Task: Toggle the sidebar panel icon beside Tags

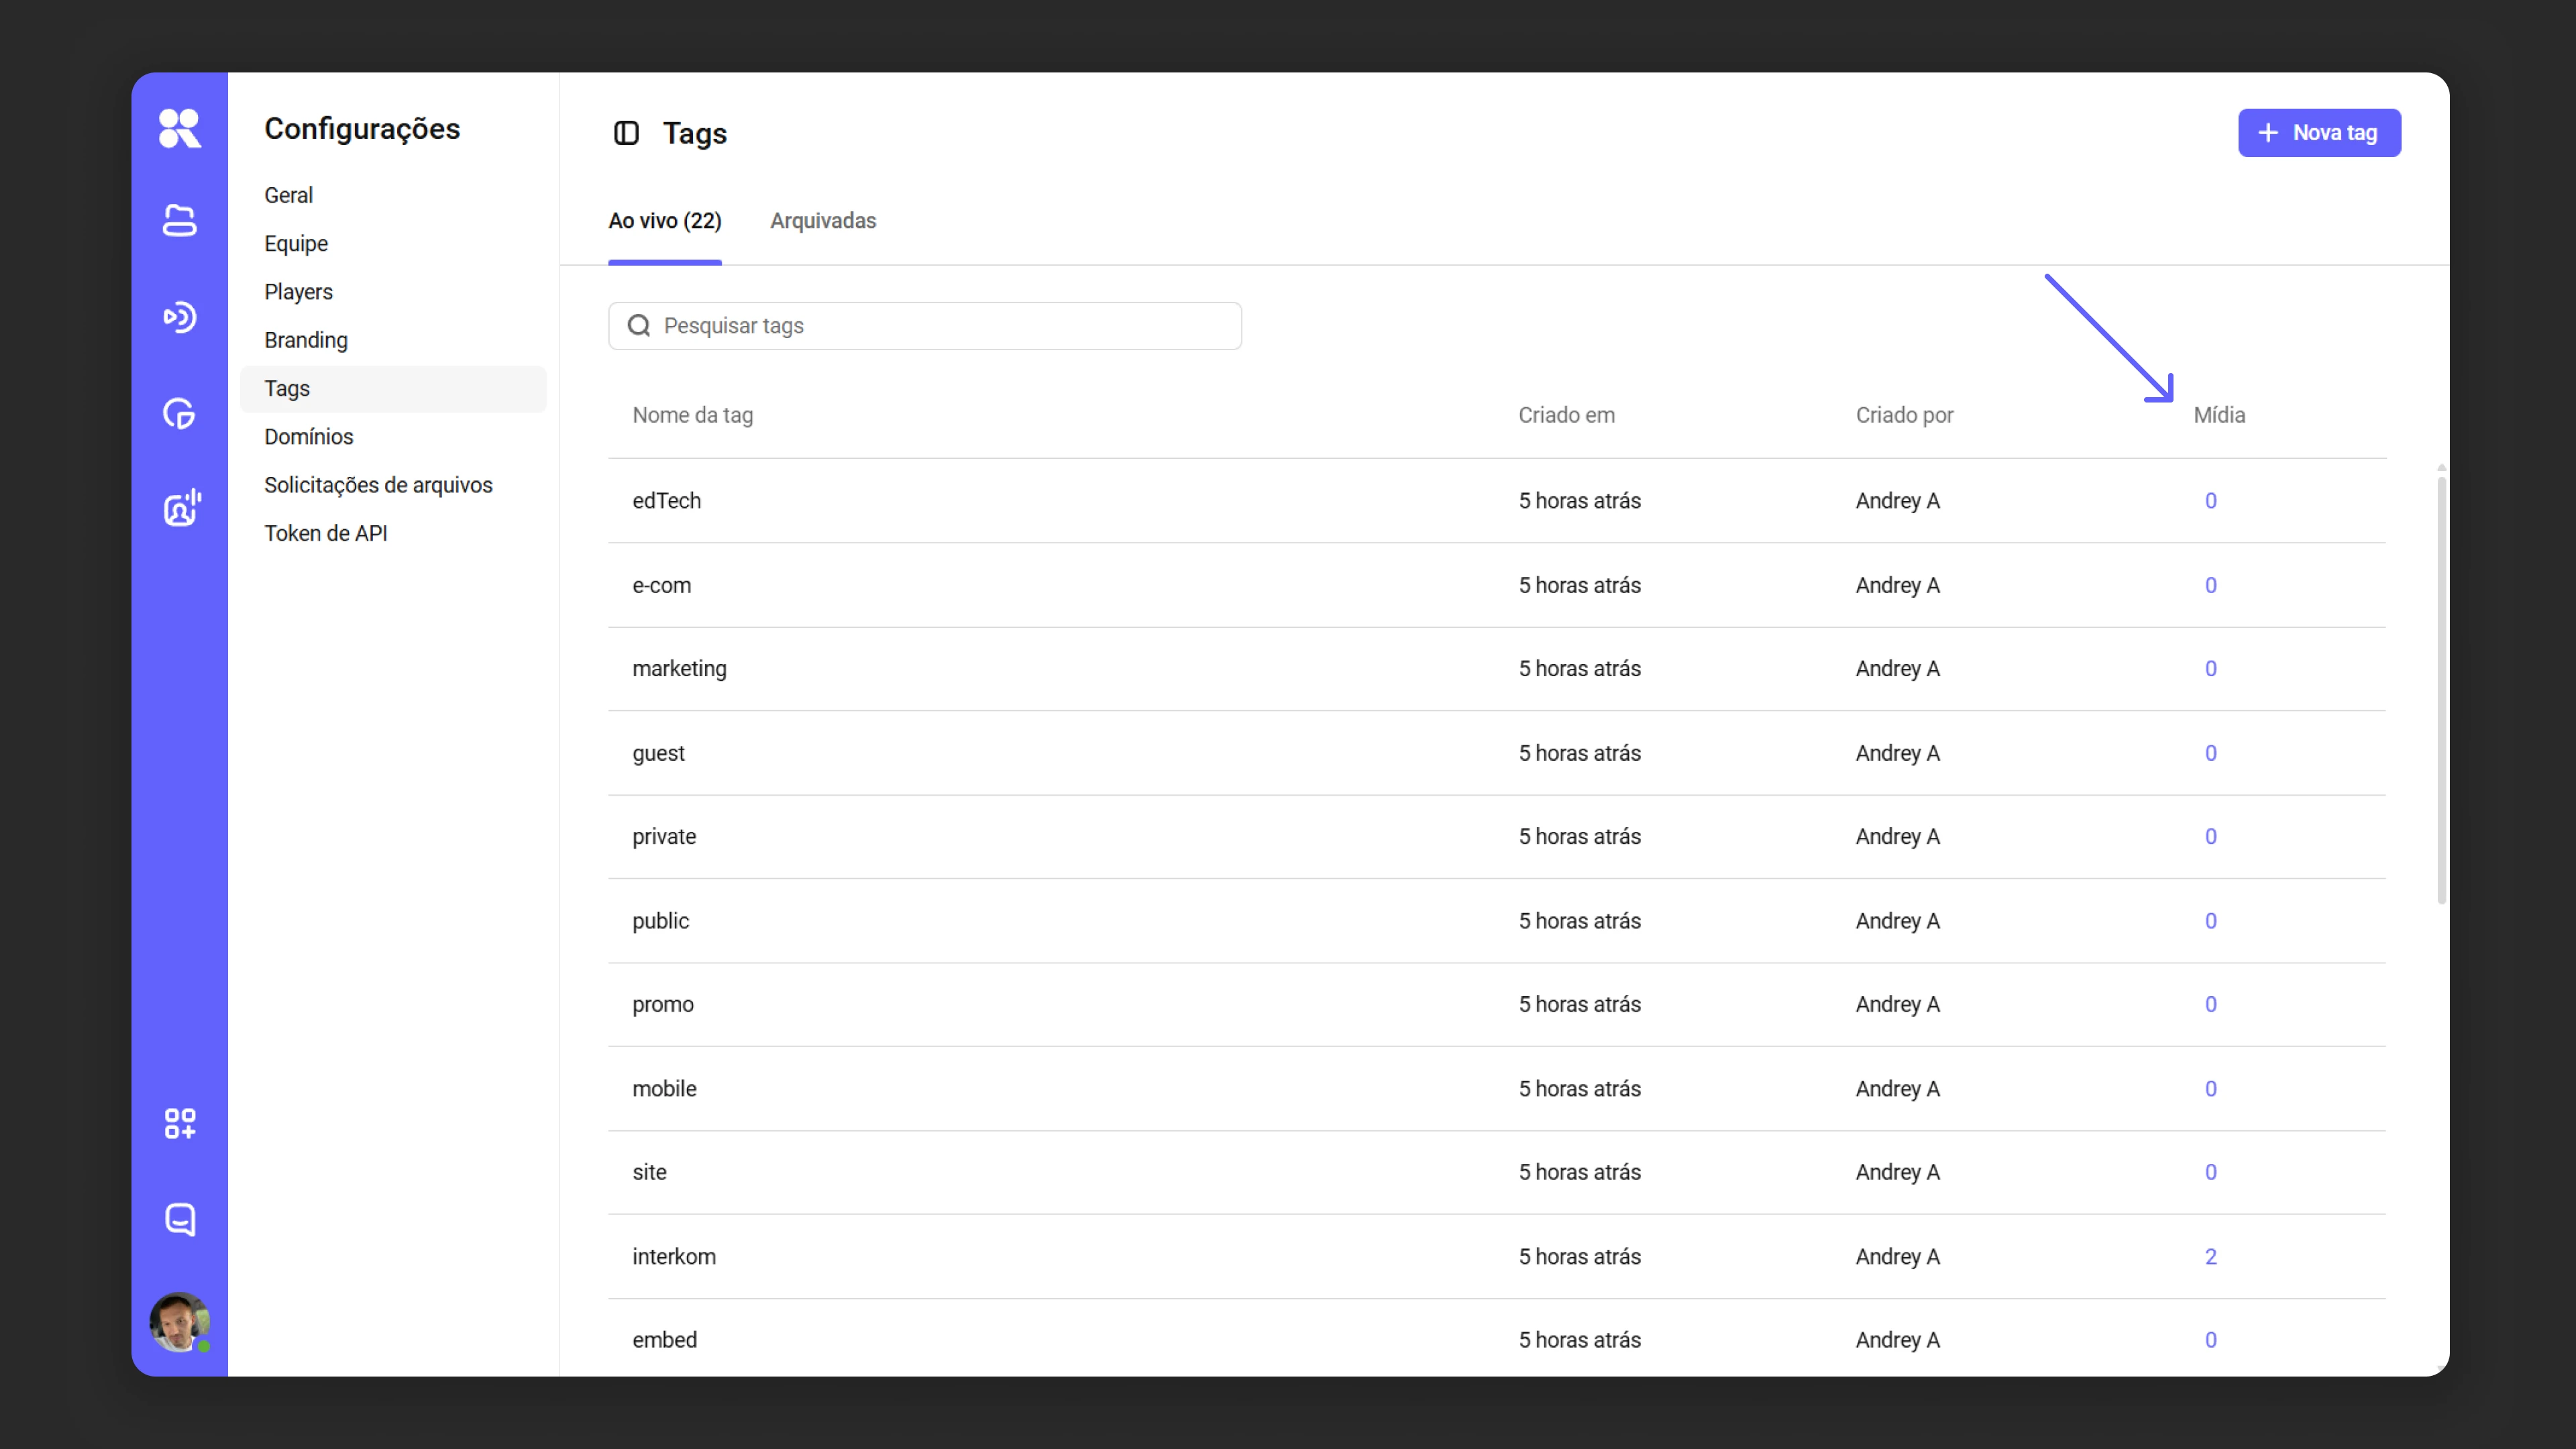Action: 626,133
